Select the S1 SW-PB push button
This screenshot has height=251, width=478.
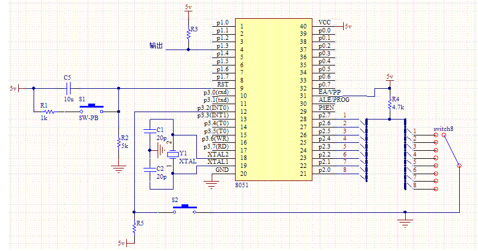click(92, 109)
